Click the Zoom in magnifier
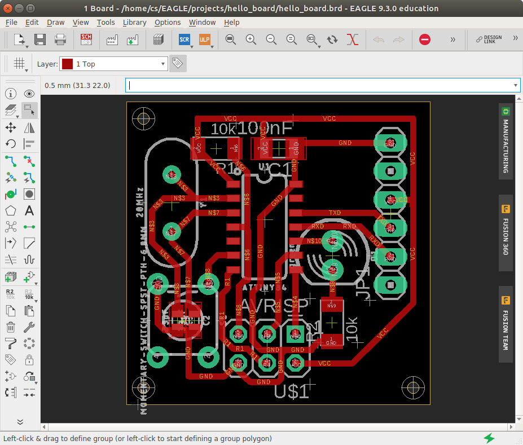The width and height of the screenshot is (523, 445). point(251,39)
